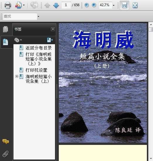The height and width of the screenshot is (161, 153).
Task: Go to the next page with the down arrow
Action: (56, 5)
